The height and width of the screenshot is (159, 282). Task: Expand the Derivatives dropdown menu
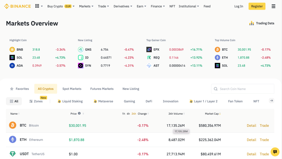(123, 6)
